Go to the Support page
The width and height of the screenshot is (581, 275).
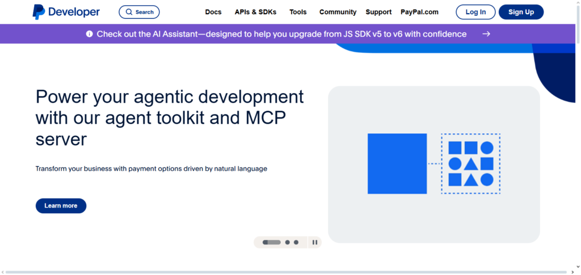[x=378, y=12]
